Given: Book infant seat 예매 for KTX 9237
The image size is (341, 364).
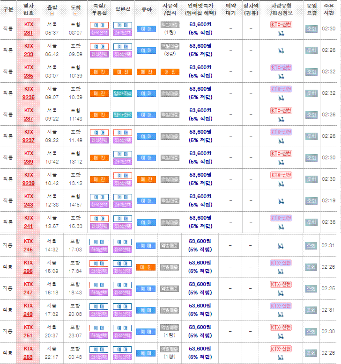Looking at the screenshot, I should tap(146, 136).
